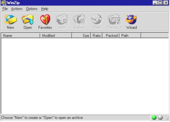Open the File menu
The height and width of the screenshot is (122, 170).
click(5, 9)
